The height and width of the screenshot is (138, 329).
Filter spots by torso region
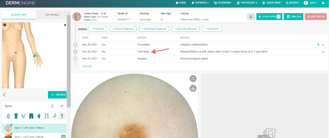click(16, 116)
